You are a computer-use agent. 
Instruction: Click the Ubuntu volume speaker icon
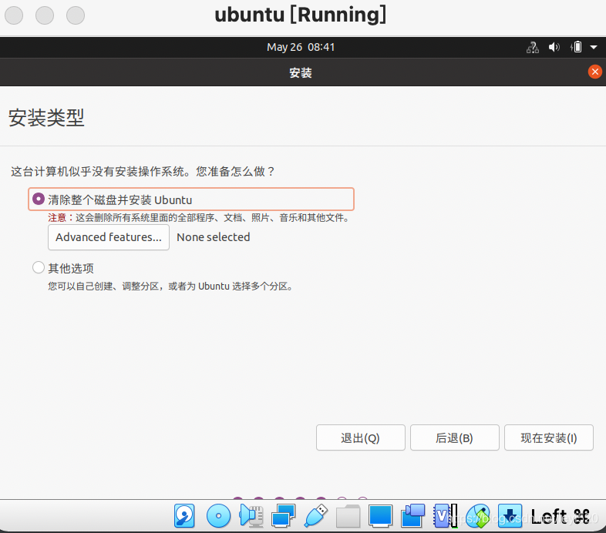pyautogui.click(x=554, y=47)
